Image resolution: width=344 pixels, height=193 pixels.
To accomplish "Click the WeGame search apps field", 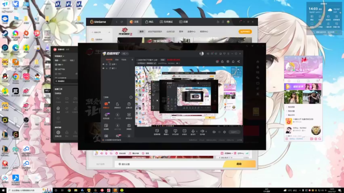I will (100, 32).
